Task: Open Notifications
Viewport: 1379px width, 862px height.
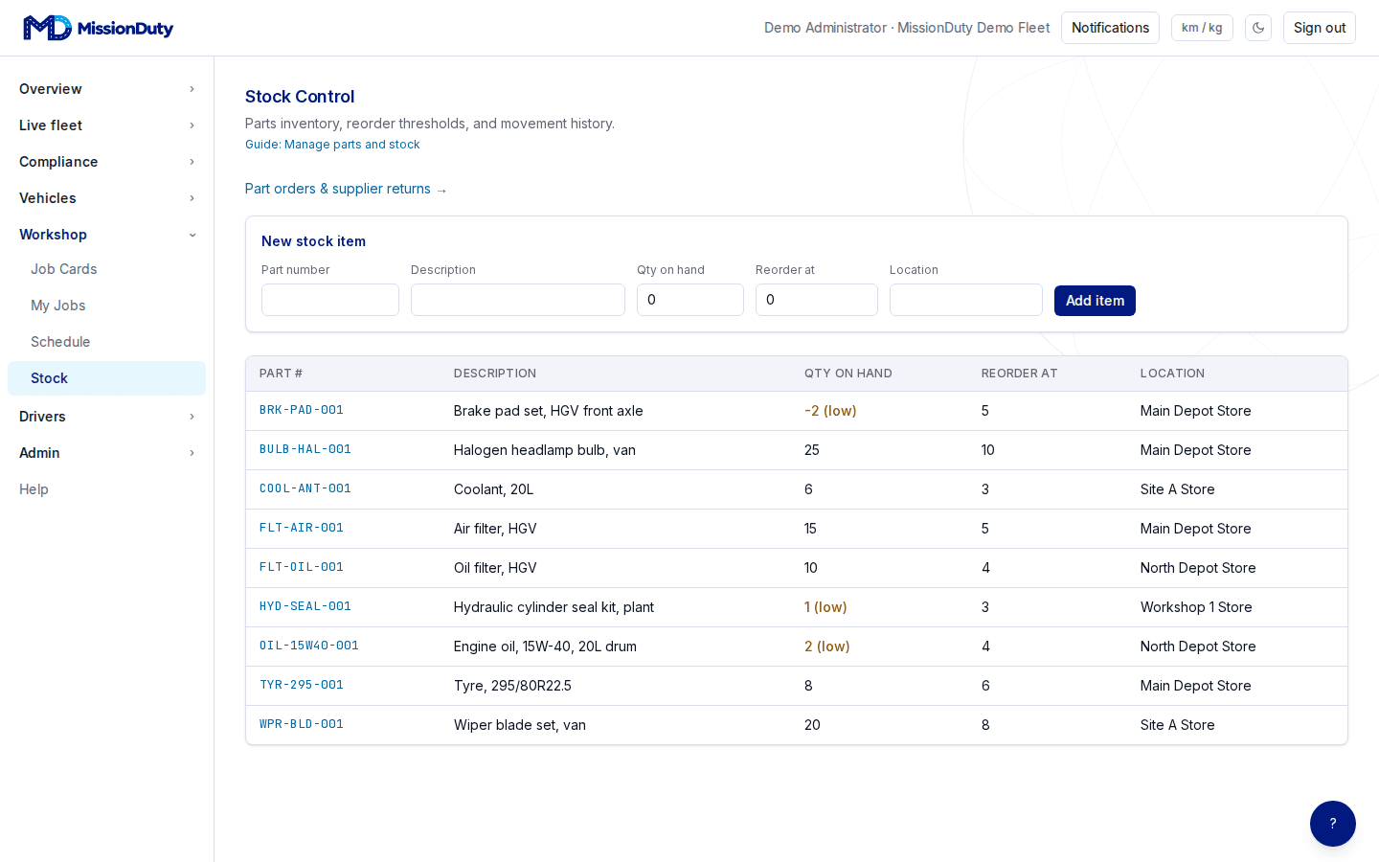Action: (x=1110, y=28)
